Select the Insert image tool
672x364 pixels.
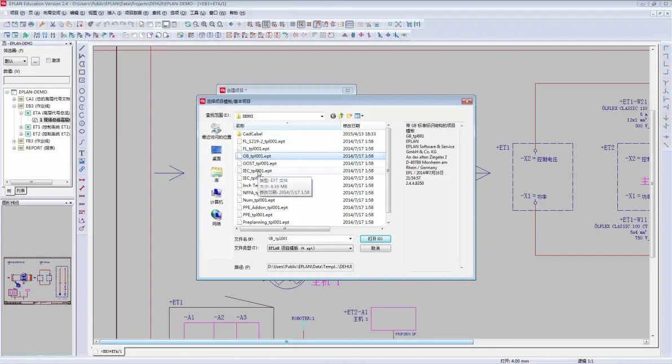82,161
